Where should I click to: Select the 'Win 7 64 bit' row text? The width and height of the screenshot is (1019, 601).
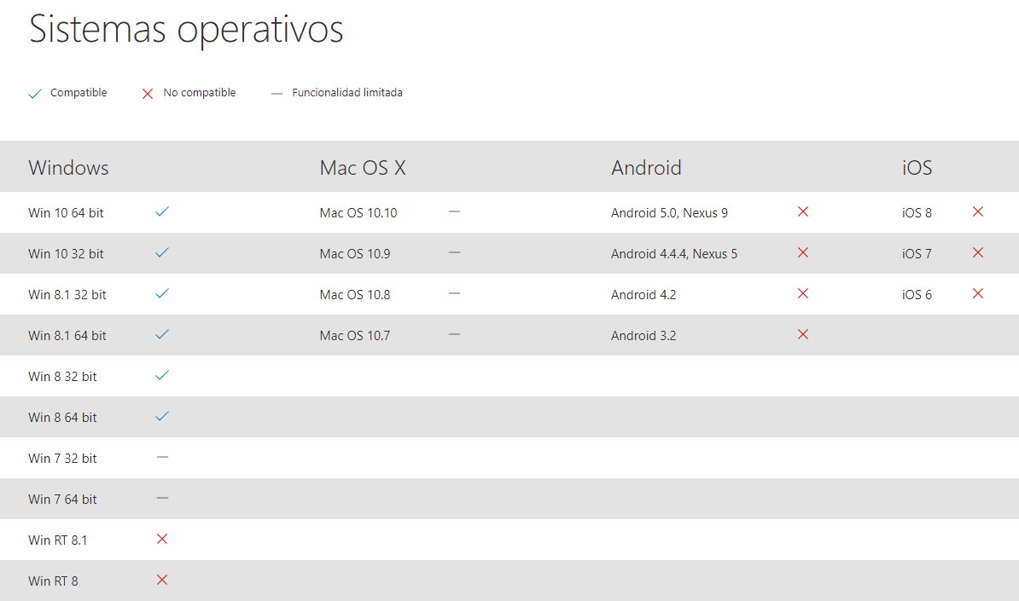[62, 499]
